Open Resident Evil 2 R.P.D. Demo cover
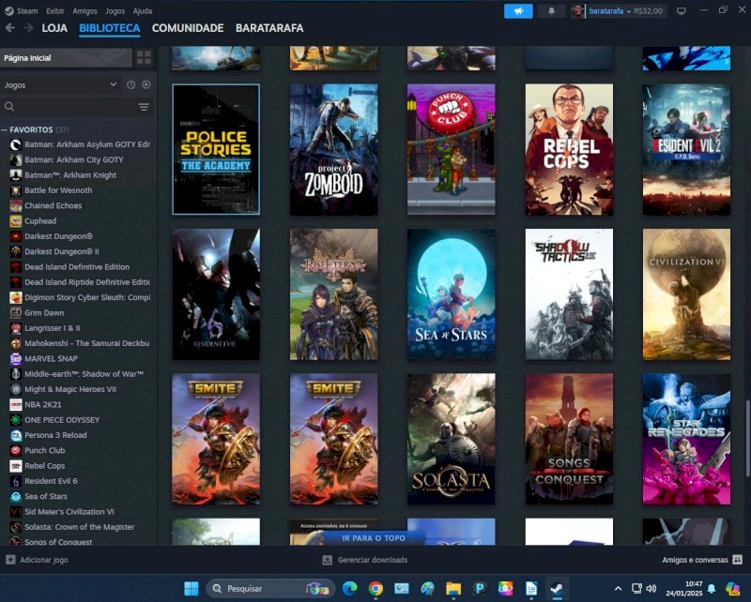Image resolution: width=751 pixels, height=602 pixels. 686,149
